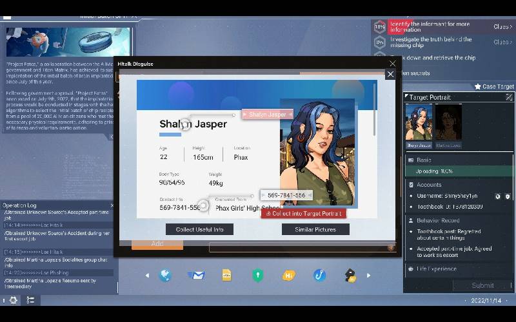Click 'Collect into Target Portrait' popup

click(303, 213)
